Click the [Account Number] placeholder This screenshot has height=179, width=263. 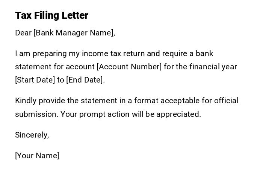(129, 67)
